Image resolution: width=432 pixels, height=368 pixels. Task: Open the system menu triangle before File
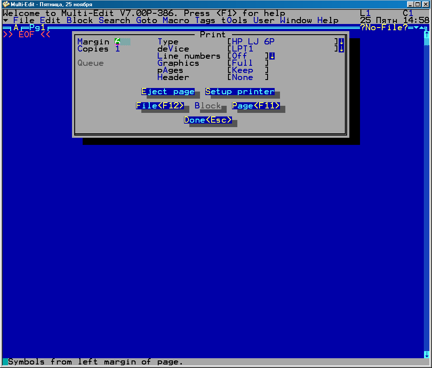[5, 20]
